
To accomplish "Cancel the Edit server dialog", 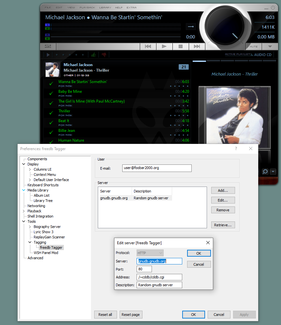I will pyautogui.click(x=199, y=264).
